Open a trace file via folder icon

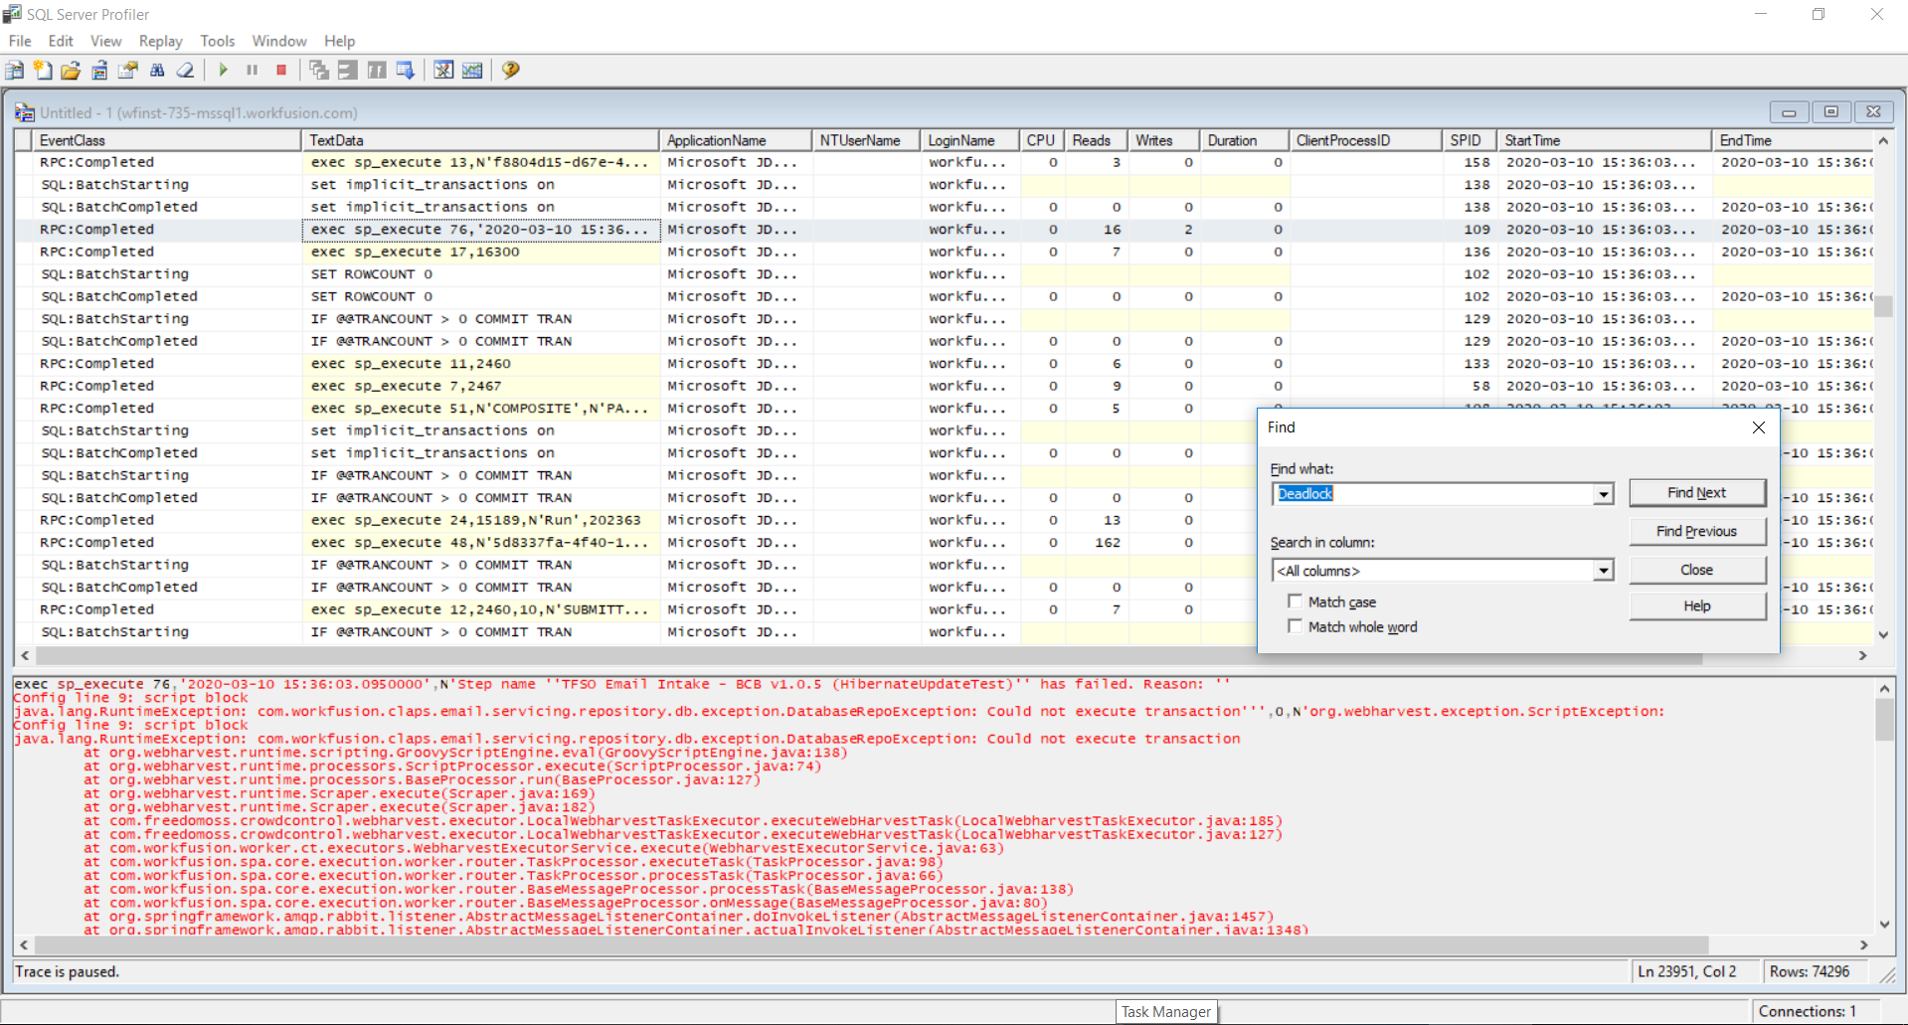[71, 71]
